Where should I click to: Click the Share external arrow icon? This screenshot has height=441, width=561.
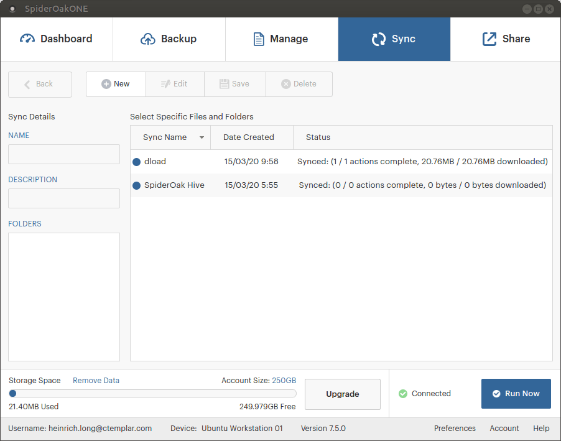pyautogui.click(x=489, y=39)
